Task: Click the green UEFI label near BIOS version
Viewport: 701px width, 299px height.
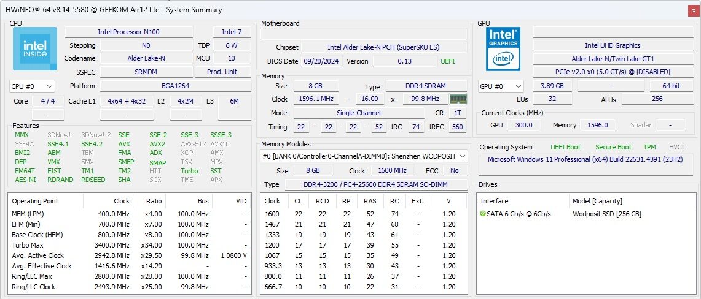Action: point(447,61)
